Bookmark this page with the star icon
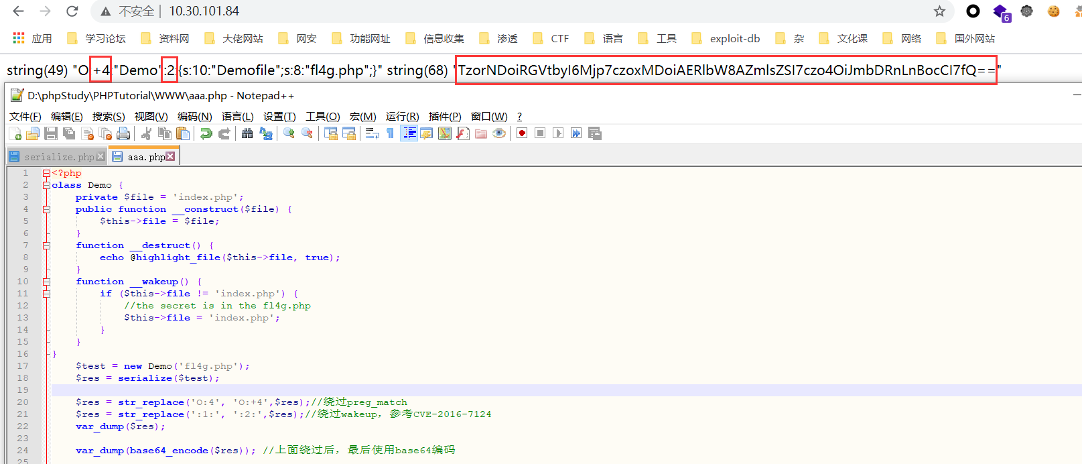The height and width of the screenshot is (464, 1082). click(939, 11)
